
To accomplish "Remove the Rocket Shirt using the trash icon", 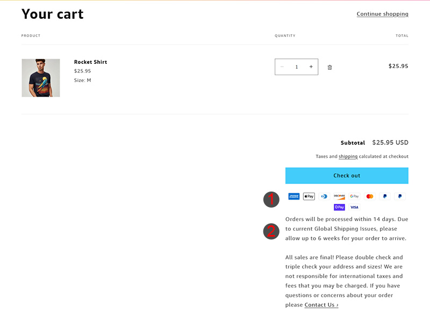I will [329, 67].
